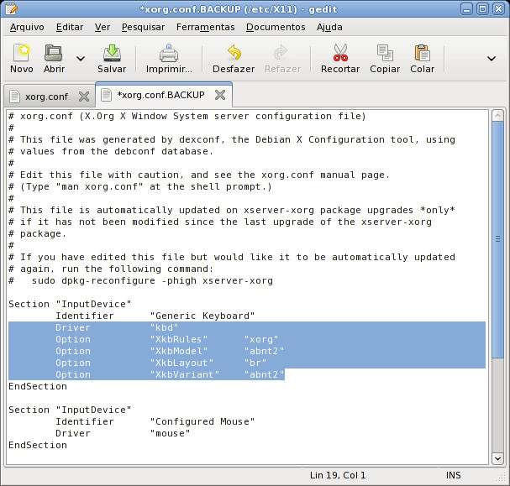Screen dimensions: 510x486
Task: Open the Ajuda menu
Action: coord(329,27)
